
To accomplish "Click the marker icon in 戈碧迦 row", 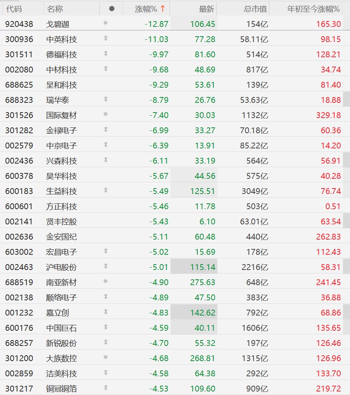I will (x=106, y=23).
